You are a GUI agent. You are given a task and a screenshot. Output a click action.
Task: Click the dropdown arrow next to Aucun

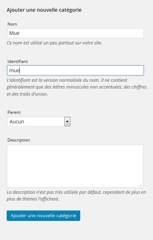[x=67, y=122]
